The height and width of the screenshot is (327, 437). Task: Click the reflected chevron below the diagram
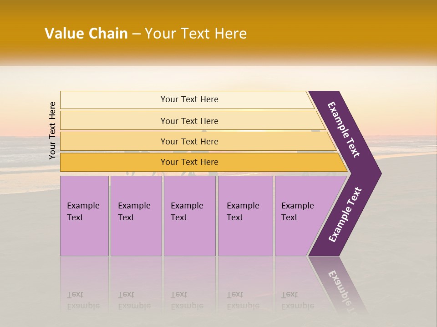[x=337, y=285]
